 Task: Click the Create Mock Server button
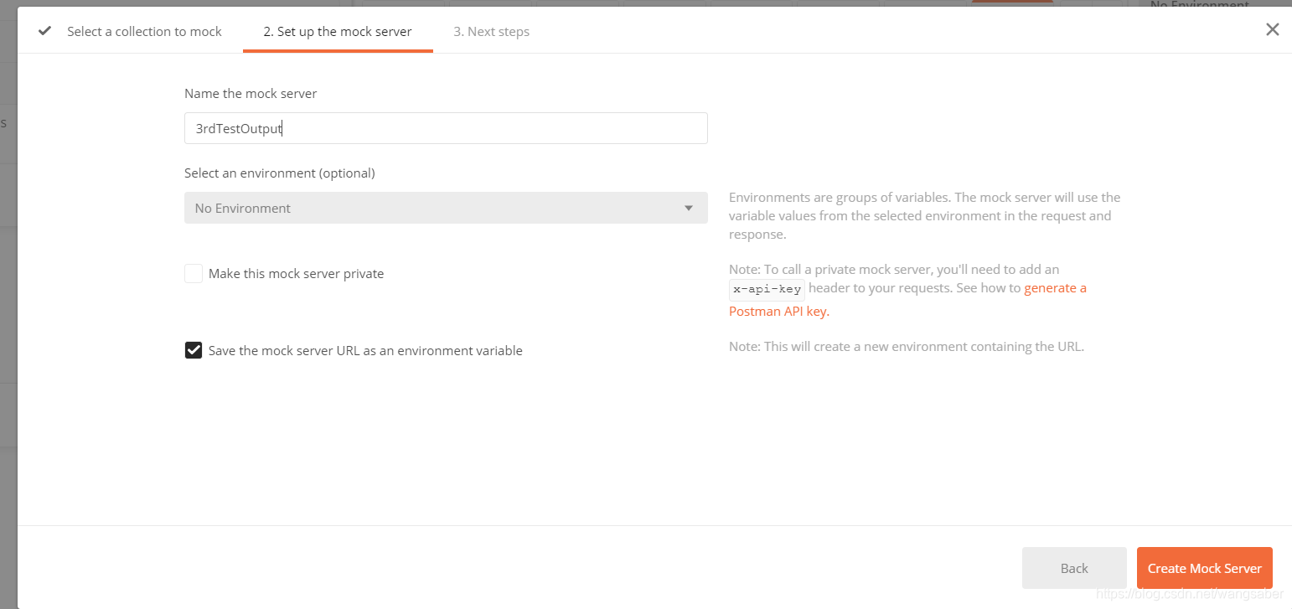1205,568
